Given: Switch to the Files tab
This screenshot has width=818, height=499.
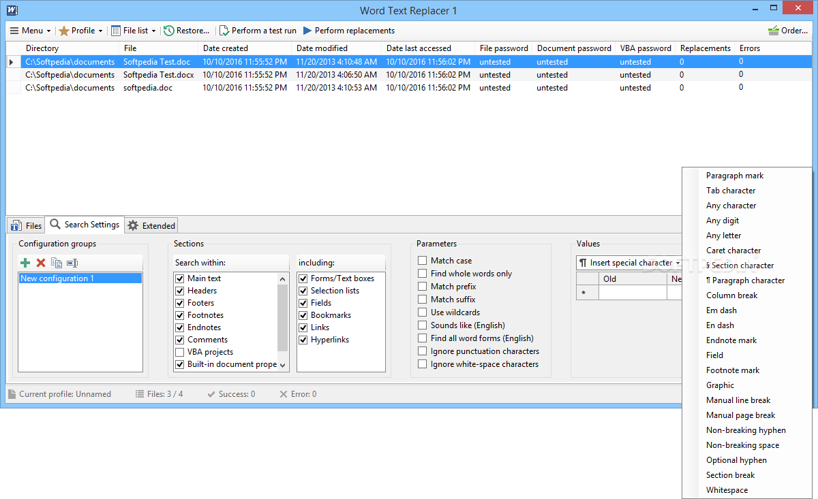Looking at the screenshot, I should [x=26, y=225].
